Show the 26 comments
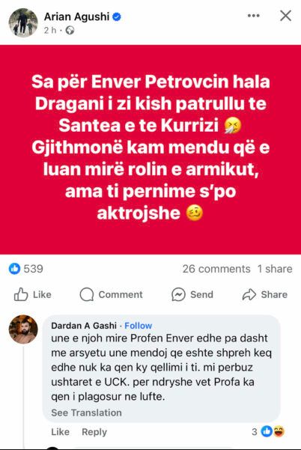Image resolution: width=301 pixels, height=450 pixels. 216,269
